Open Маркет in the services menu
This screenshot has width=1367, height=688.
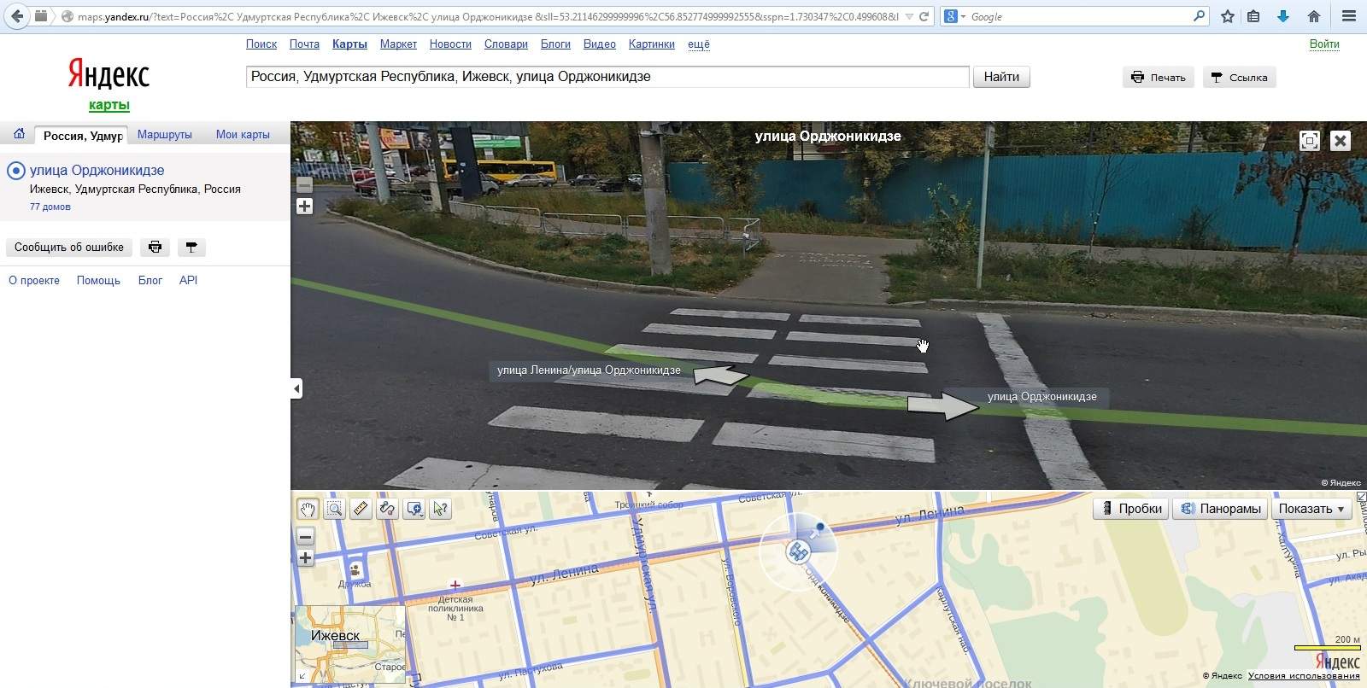tap(398, 44)
